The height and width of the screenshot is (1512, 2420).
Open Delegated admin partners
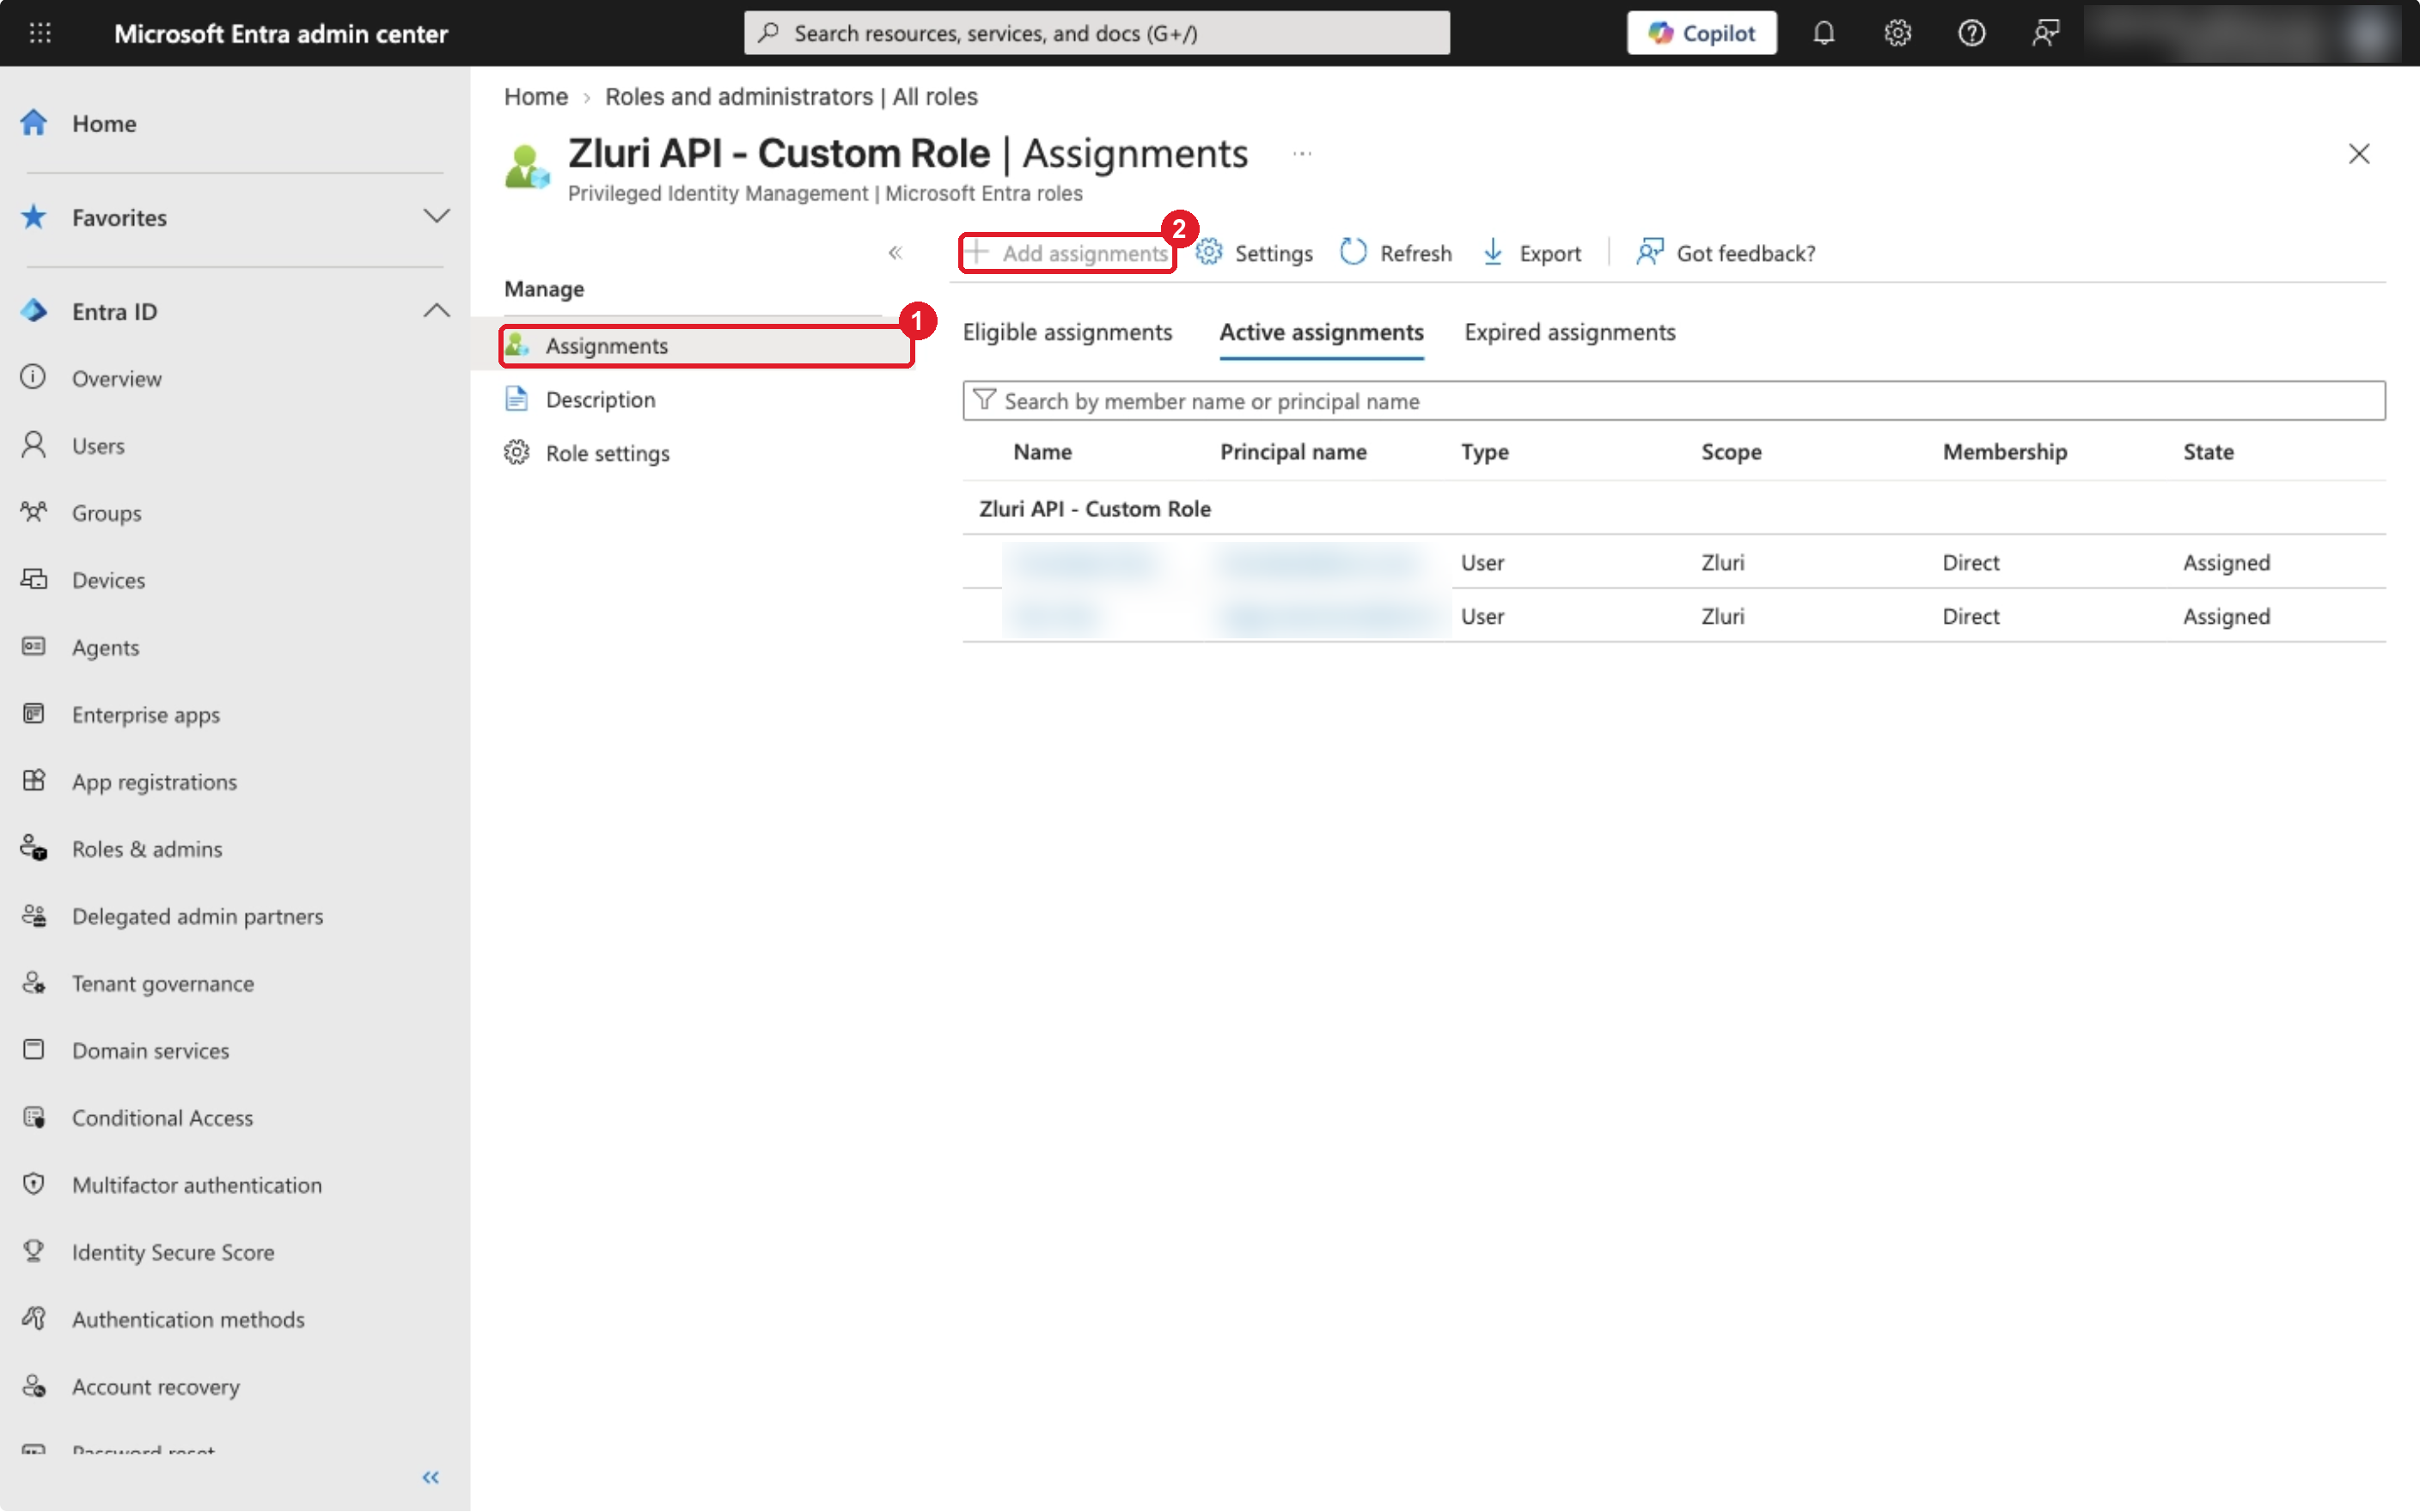pos(197,915)
